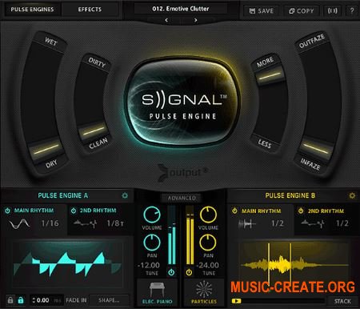Click the Engine A cyan Volume knob
The height and width of the screenshot is (309, 360).
click(x=152, y=215)
